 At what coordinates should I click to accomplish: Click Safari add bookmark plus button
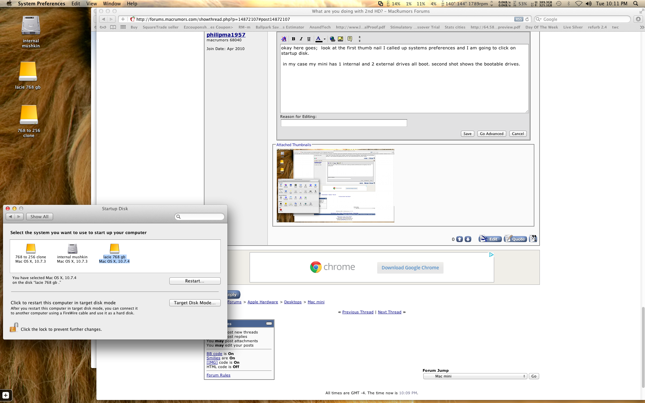coord(123,19)
